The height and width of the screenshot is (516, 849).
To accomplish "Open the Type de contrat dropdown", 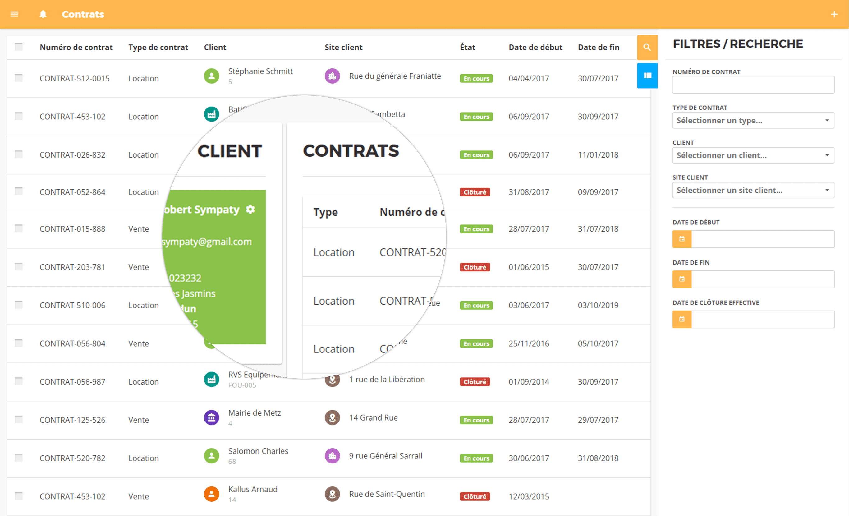I will coord(753,121).
